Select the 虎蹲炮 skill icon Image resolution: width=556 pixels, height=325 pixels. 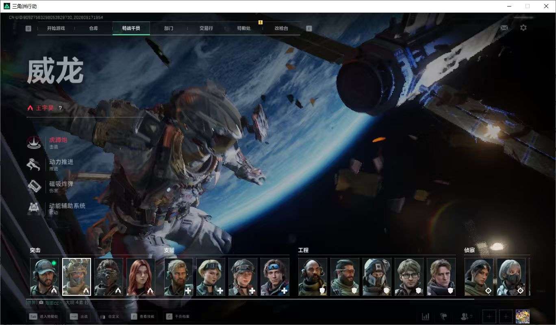(x=34, y=142)
